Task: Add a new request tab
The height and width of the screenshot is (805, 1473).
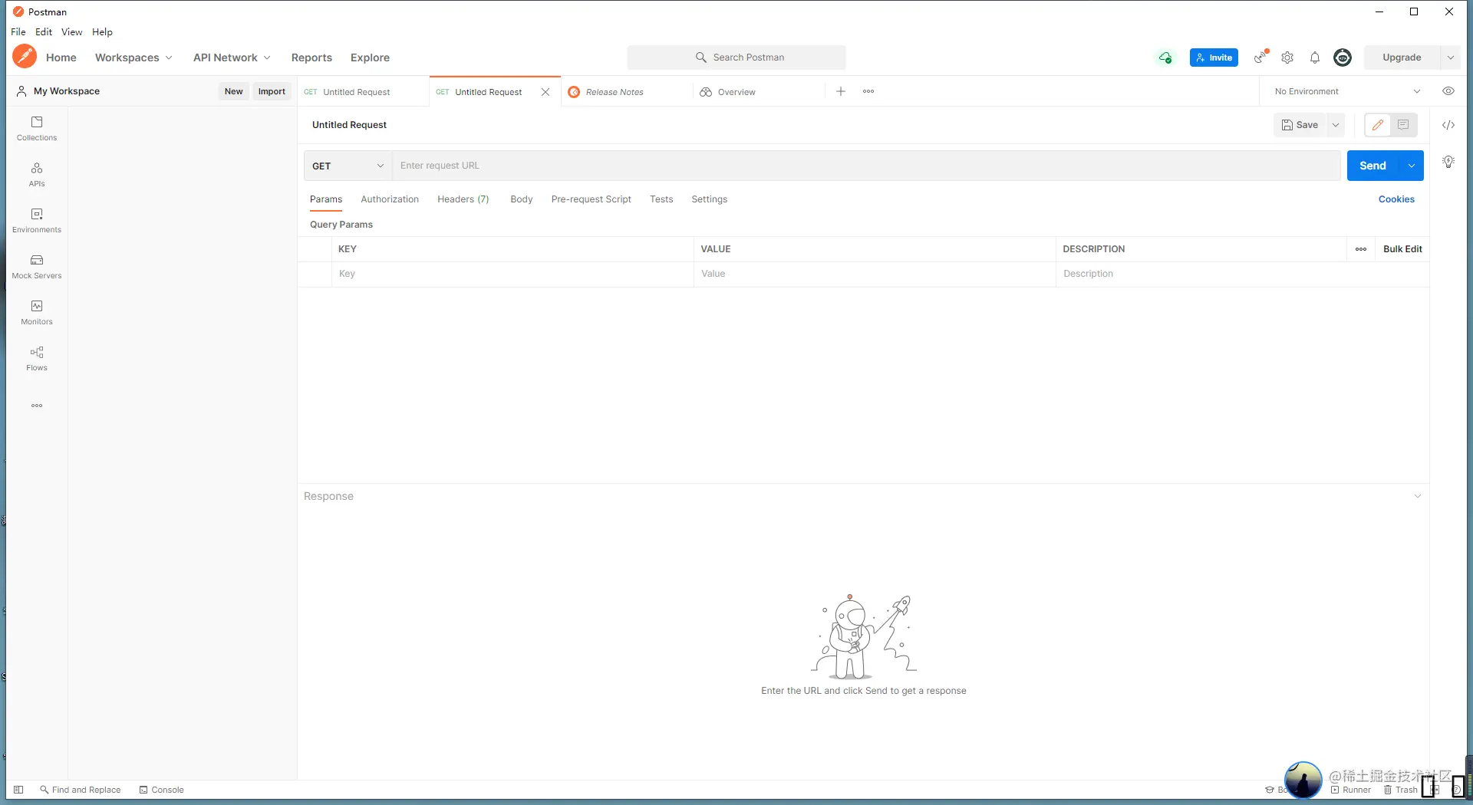Action: 841,91
